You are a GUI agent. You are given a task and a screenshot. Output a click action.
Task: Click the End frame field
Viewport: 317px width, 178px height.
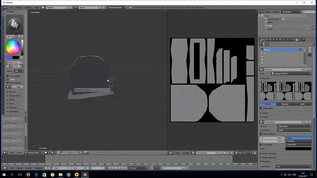coord(80,168)
